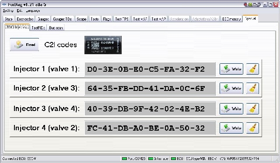Switch to the Test MAF tab
The height and width of the screenshot is (163, 280).
click(140, 19)
